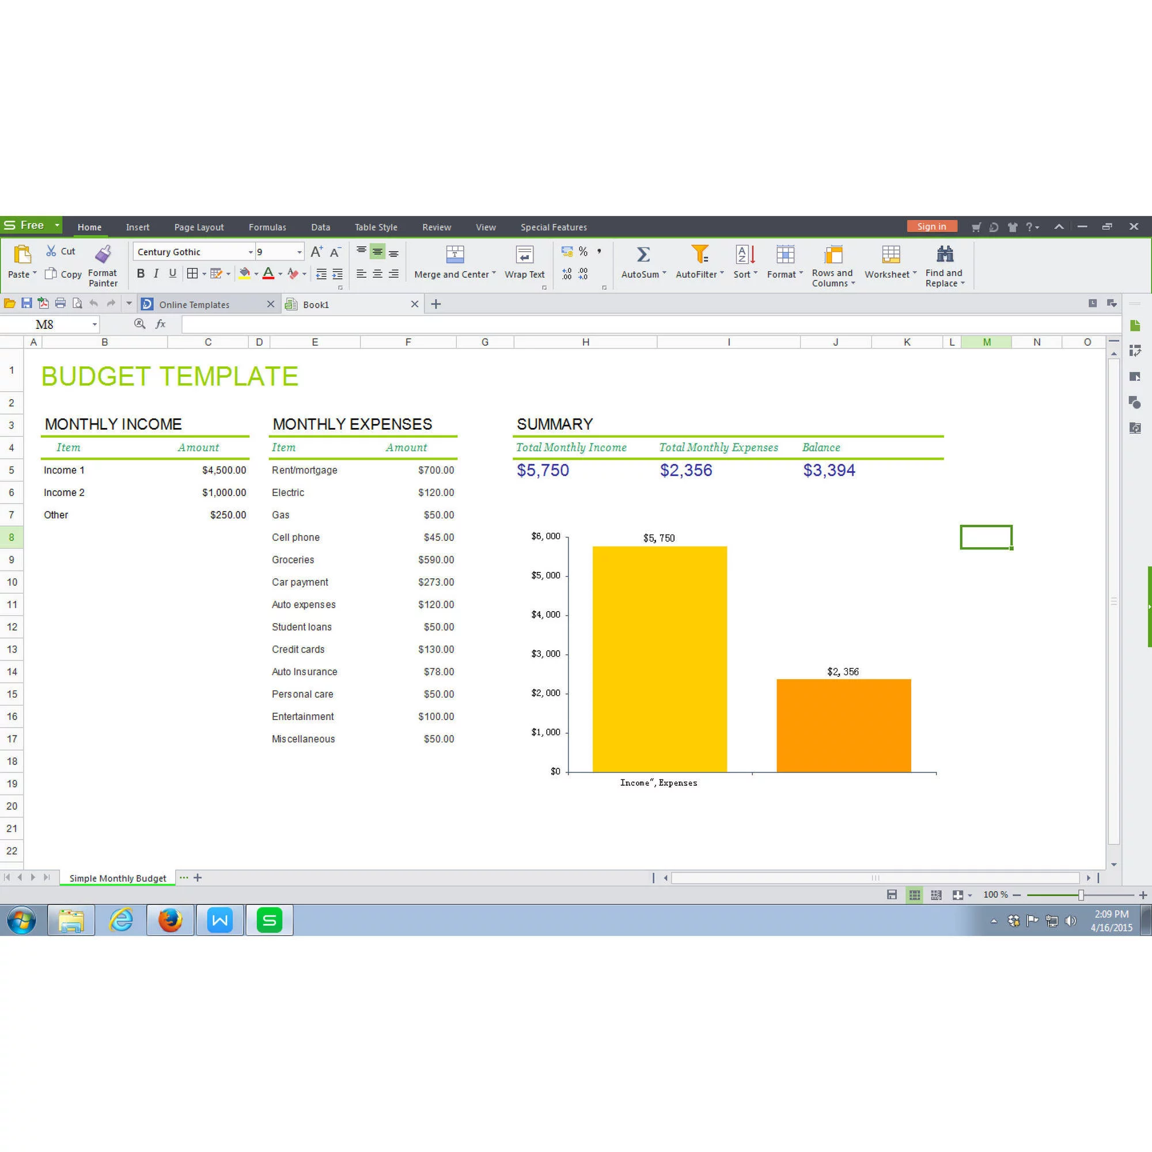Toggle italic formatting
1152x1152 pixels.
tap(156, 274)
